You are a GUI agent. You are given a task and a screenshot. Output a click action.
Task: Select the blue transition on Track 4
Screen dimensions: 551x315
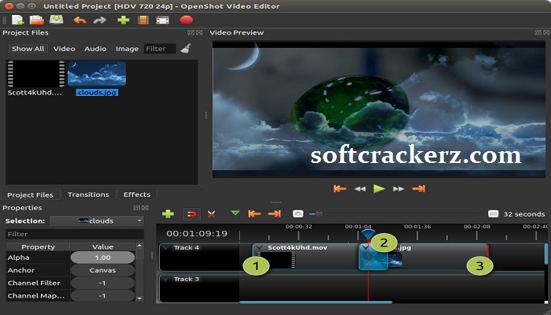[373, 258]
